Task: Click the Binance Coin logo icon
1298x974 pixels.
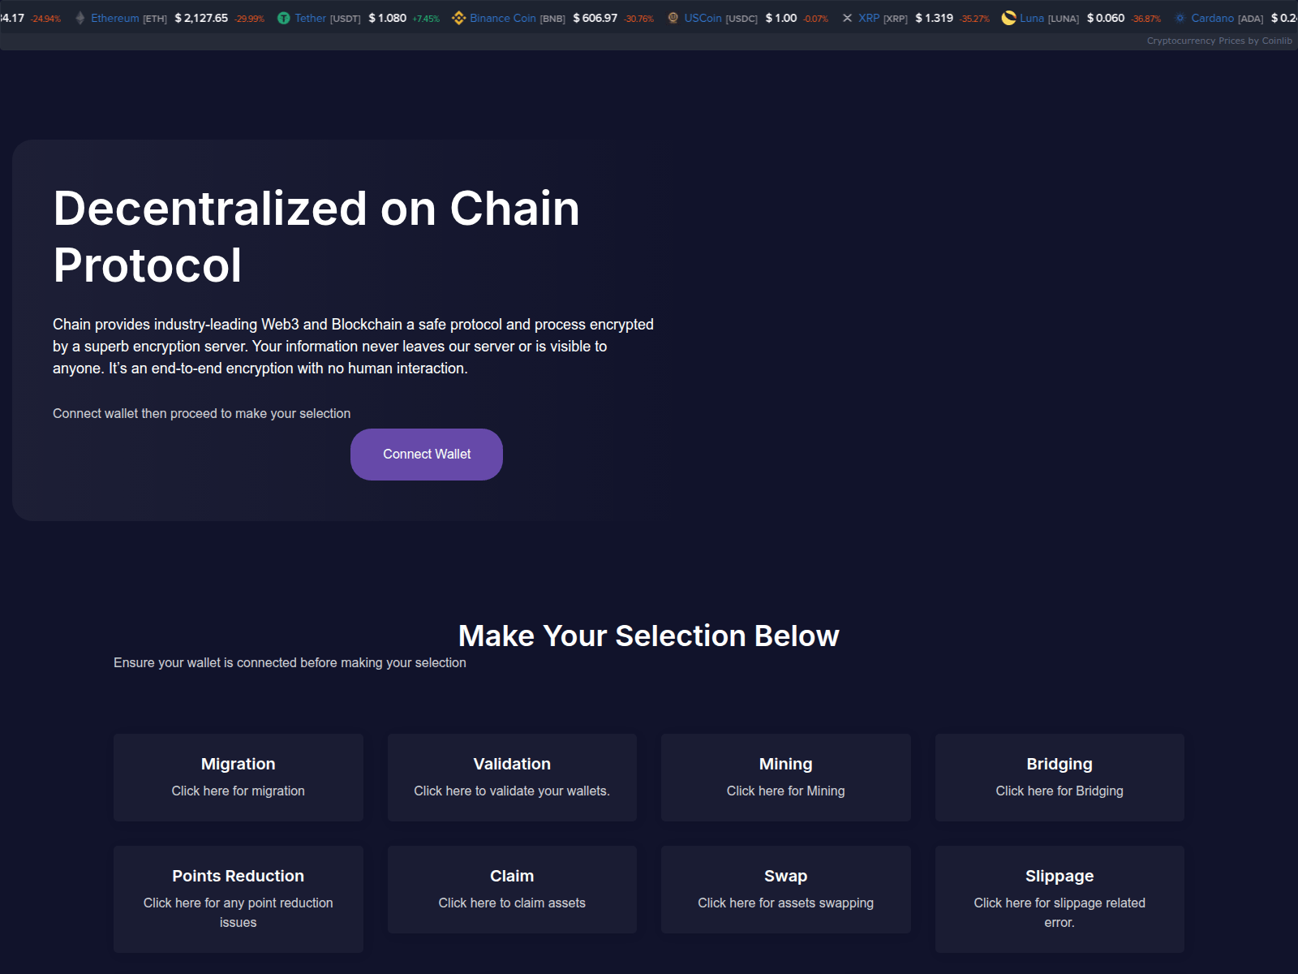Action: (x=458, y=18)
